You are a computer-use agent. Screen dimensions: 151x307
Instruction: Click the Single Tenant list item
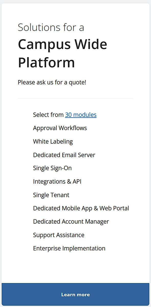51,195
